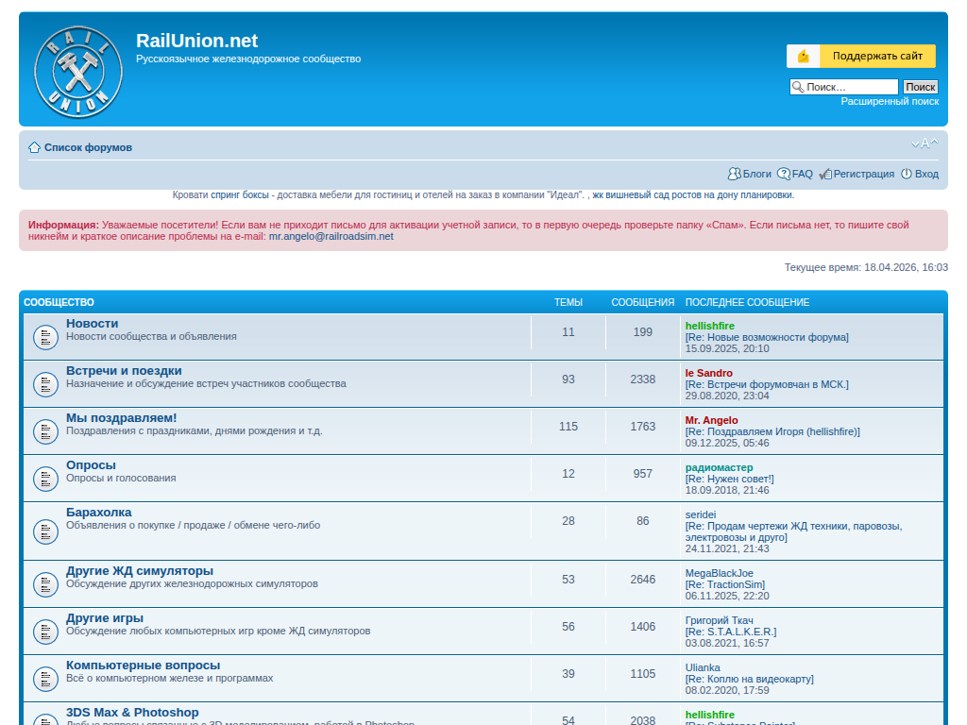Screen dimensions: 967x725
Task: Open Расширенный поиск link
Action: [890, 101]
